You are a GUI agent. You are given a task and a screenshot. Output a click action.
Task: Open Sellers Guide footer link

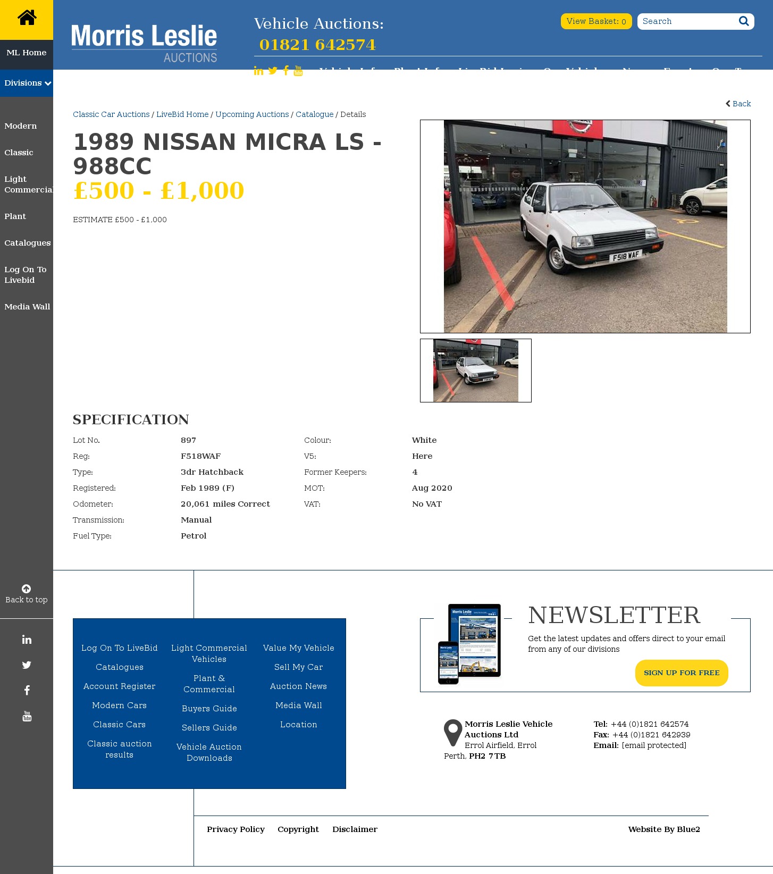coord(209,728)
